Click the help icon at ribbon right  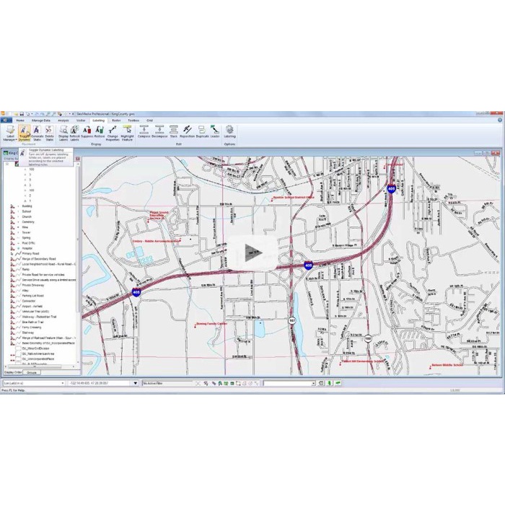pyautogui.click(x=500, y=120)
